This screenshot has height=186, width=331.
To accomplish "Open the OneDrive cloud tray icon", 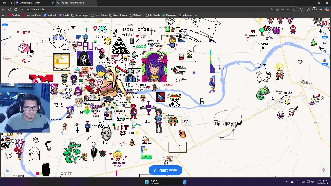I will pos(292,182).
